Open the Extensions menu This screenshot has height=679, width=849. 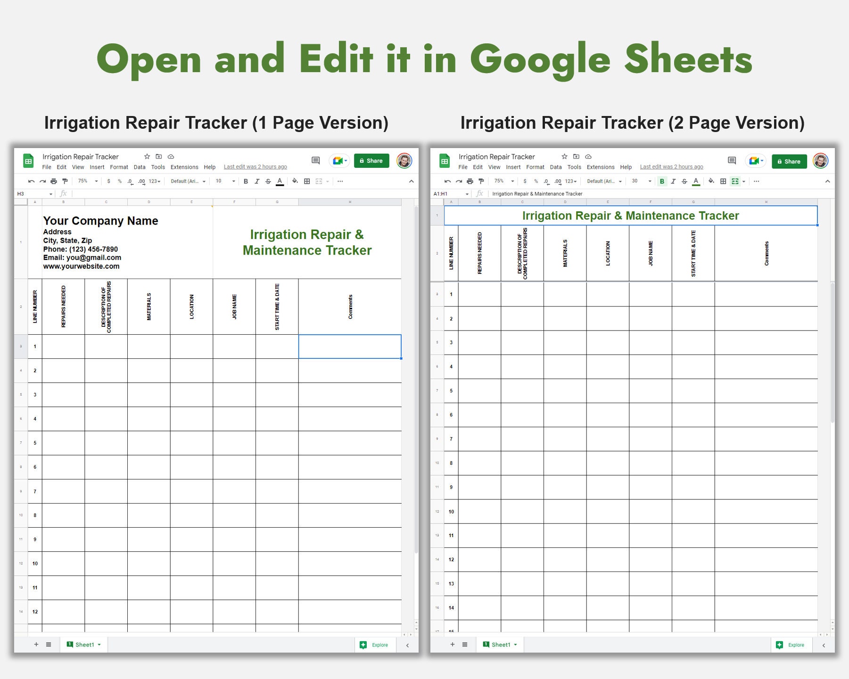coord(184,167)
